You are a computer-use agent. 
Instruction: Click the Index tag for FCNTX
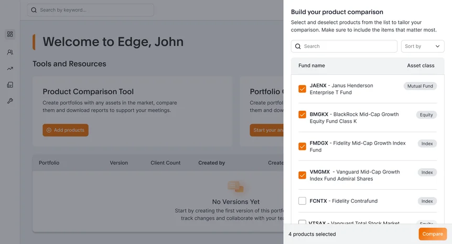coord(427,201)
